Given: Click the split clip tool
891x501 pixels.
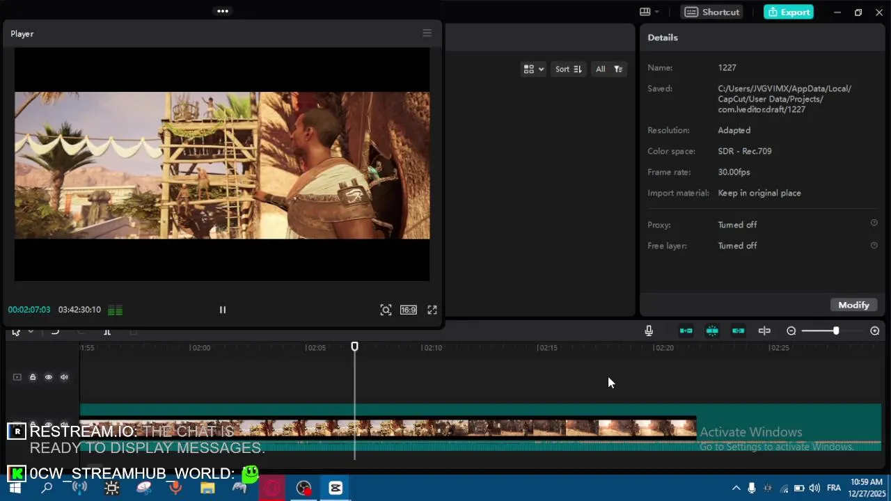Looking at the screenshot, I should 107,332.
